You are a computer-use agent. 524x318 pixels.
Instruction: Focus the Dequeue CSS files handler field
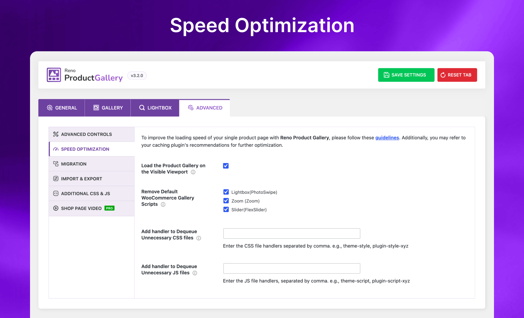tap(292, 233)
